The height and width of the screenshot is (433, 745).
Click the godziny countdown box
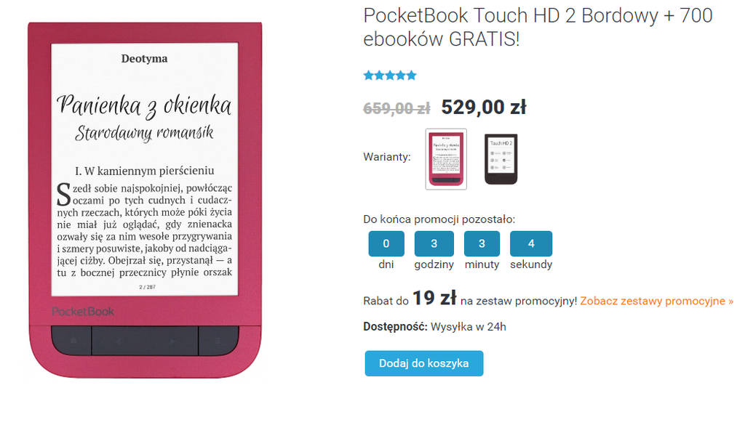[434, 244]
